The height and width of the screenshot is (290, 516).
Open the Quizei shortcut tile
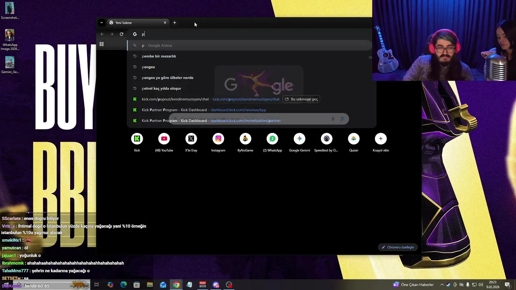(x=354, y=142)
